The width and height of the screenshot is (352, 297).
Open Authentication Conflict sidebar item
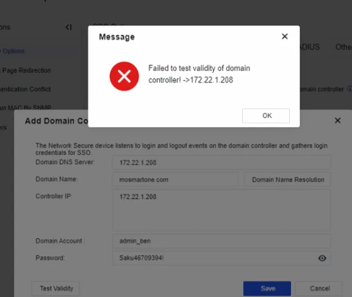pos(25,89)
